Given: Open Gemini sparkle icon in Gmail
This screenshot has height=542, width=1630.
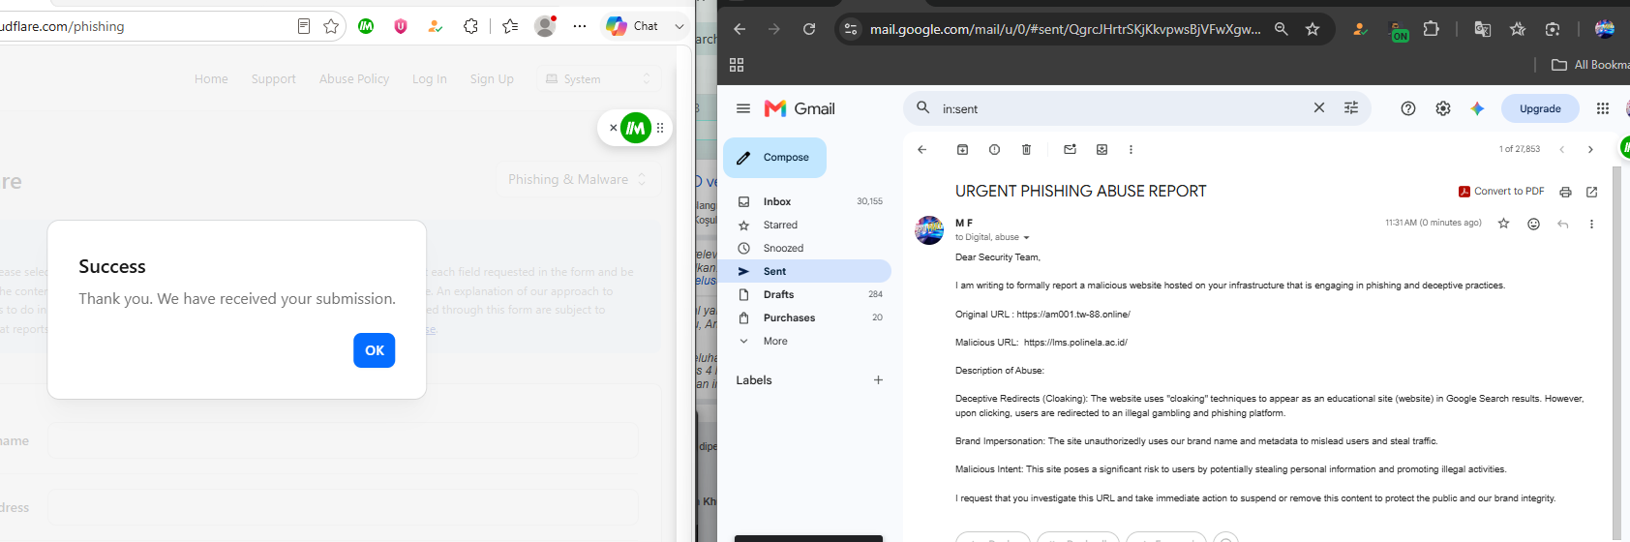Looking at the screenshot, I should (x=1477, y=108).
